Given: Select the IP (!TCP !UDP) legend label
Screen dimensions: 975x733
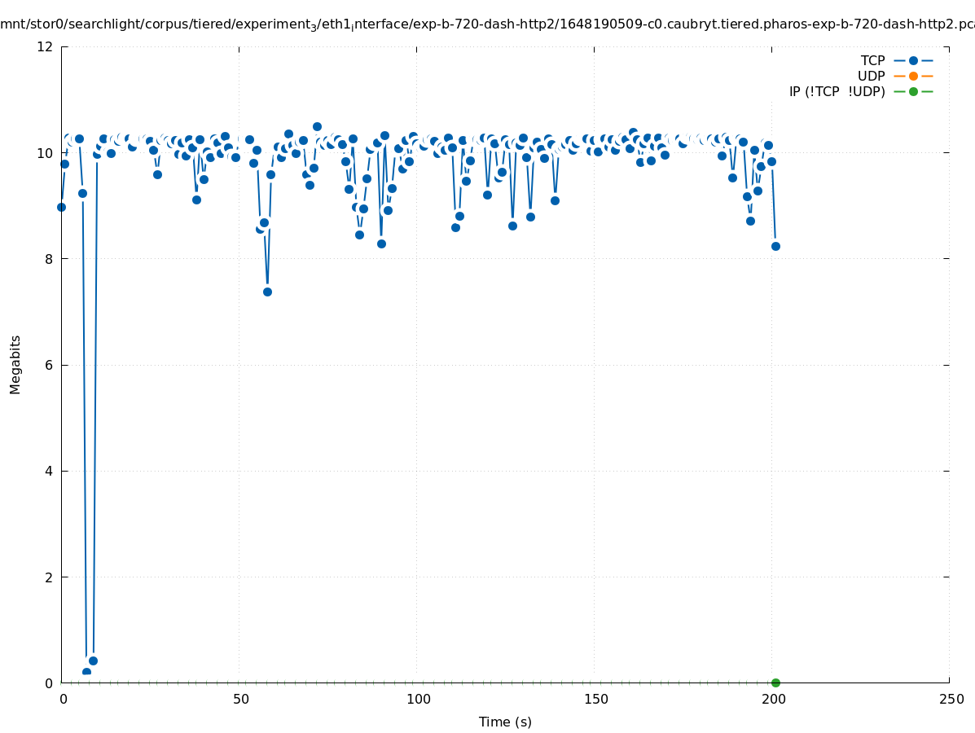Looking at the screenshot, I should pyautogui.click(x=837, y=91).
